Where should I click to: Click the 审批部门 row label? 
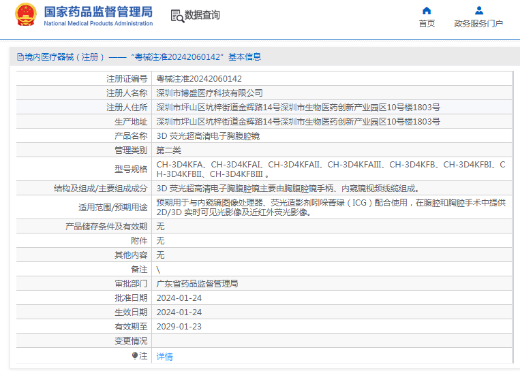click(x=131, y=284)
